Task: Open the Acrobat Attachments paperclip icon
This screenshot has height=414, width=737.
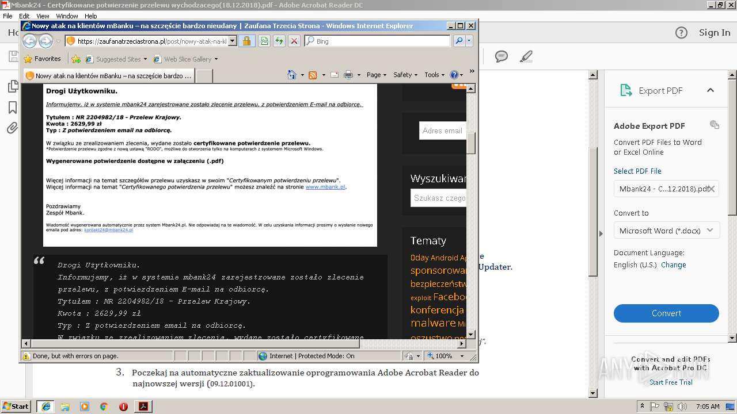Action: click(12, 128)
